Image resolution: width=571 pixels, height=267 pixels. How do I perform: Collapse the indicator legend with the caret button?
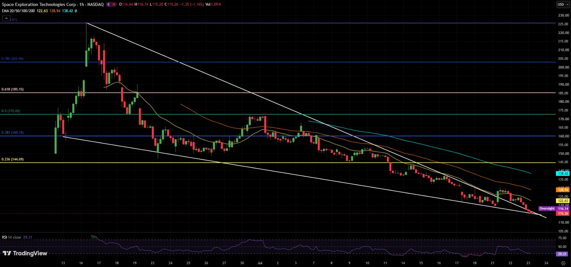coord(6,18)
